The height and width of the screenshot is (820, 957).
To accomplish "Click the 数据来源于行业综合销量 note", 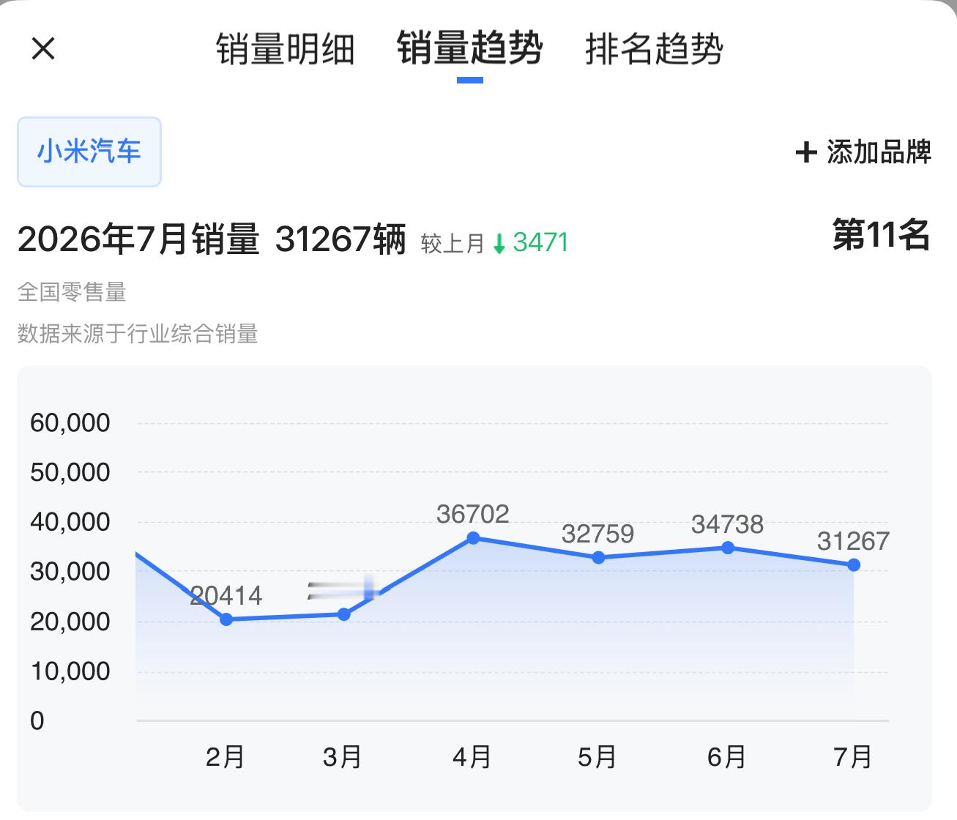I will coord(138,334).
